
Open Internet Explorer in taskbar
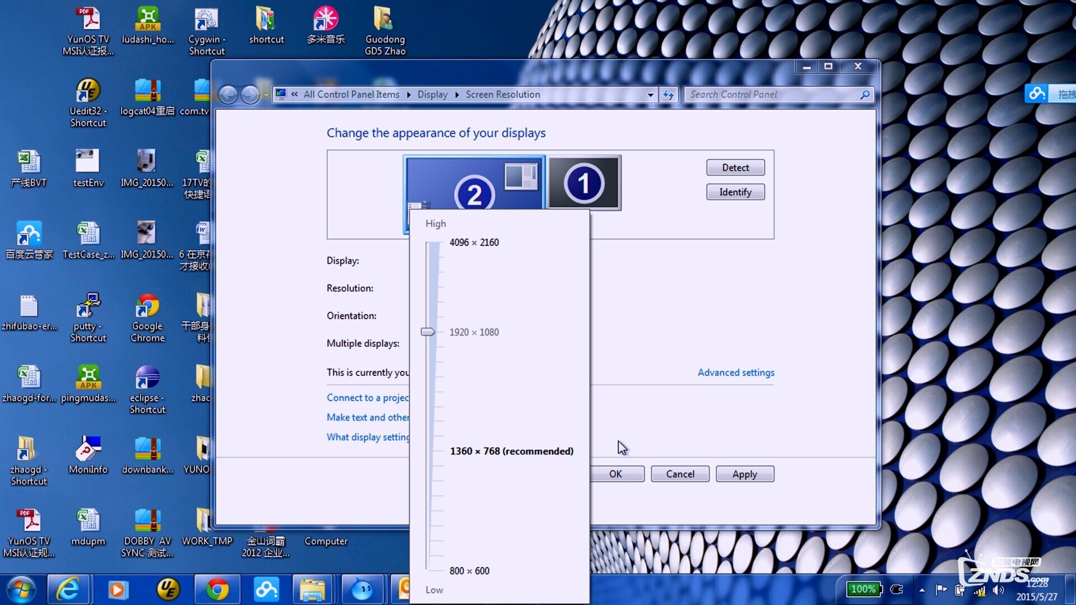coord(68,589)
